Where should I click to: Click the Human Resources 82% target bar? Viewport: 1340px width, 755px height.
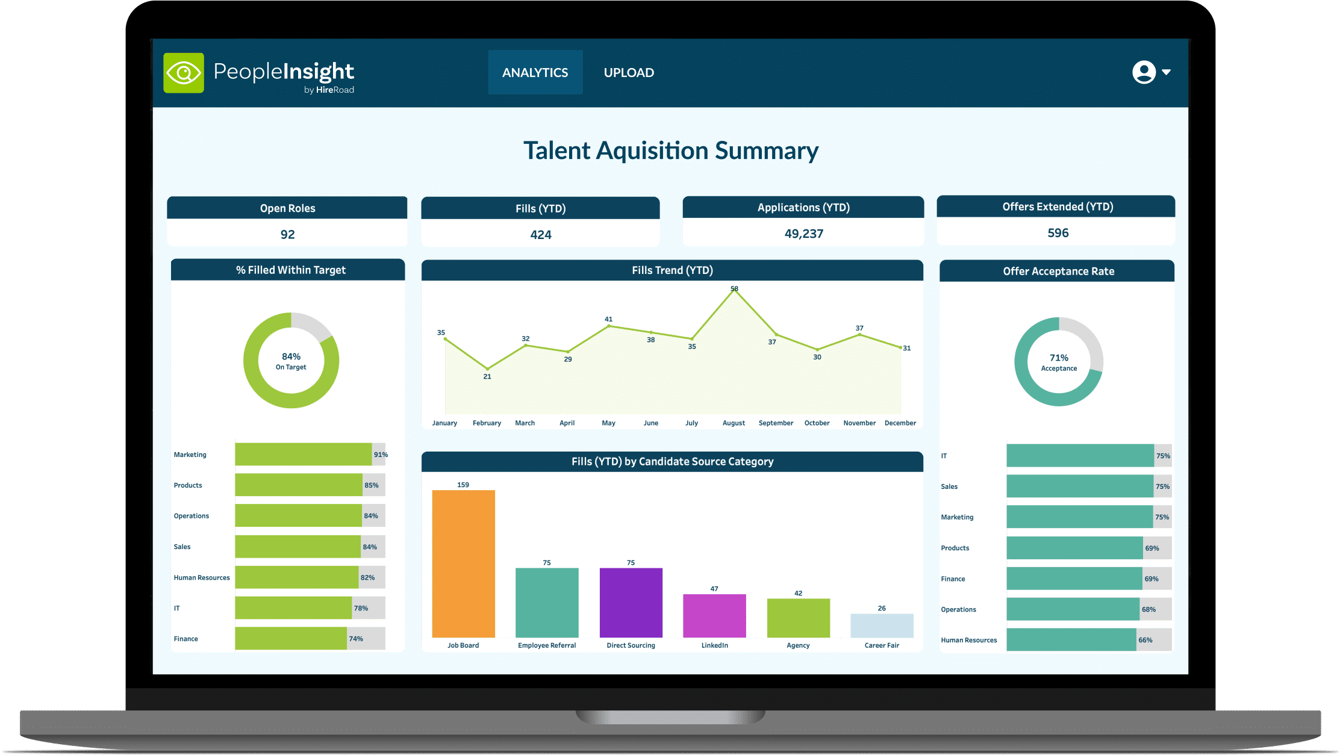pyautogui.click(x=296, y=577)
